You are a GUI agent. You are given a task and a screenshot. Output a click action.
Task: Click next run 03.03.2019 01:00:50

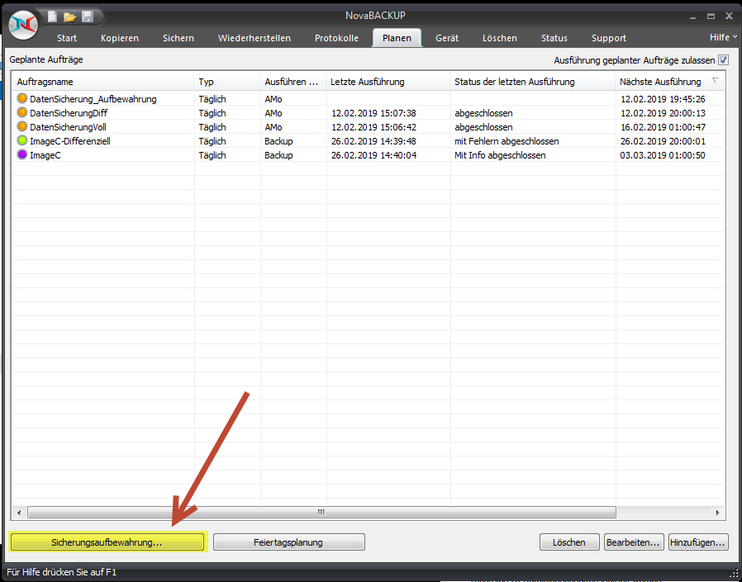[663, 155]
